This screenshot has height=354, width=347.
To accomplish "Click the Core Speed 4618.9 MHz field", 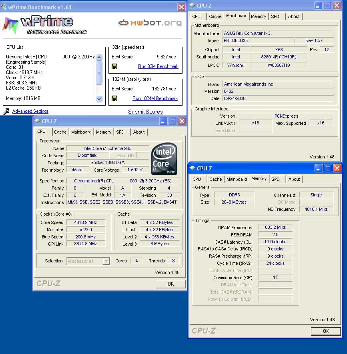I will coord(86,222).
